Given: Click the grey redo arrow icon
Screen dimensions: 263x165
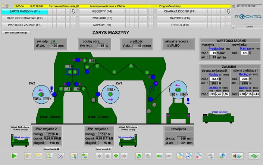Looking at the screenshot, I should coord(148,156).
